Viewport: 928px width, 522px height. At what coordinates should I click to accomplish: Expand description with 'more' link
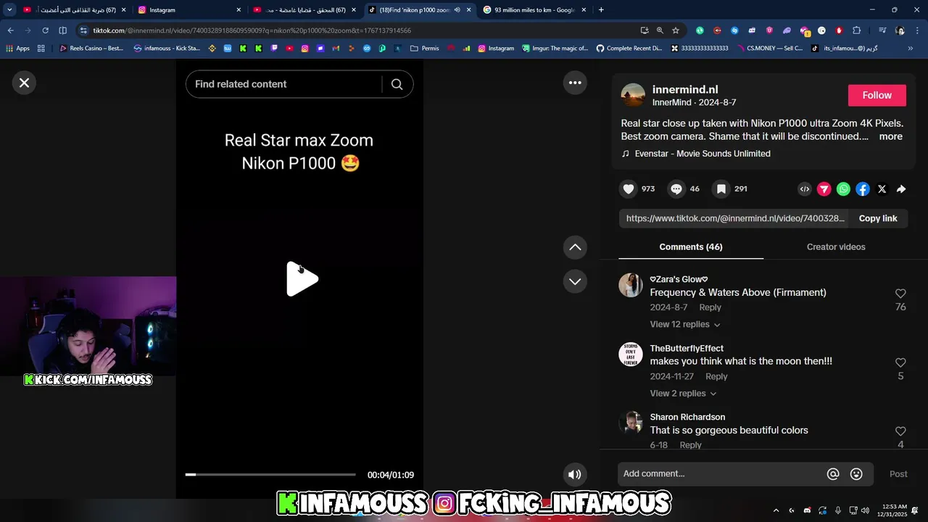891,136
